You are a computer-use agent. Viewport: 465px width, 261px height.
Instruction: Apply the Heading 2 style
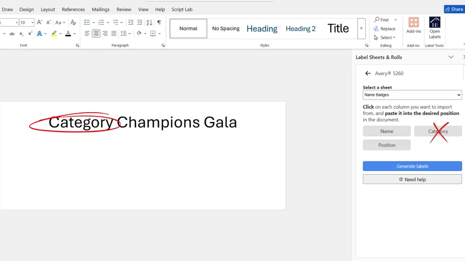pyautogui.click(x=300, y=29)
